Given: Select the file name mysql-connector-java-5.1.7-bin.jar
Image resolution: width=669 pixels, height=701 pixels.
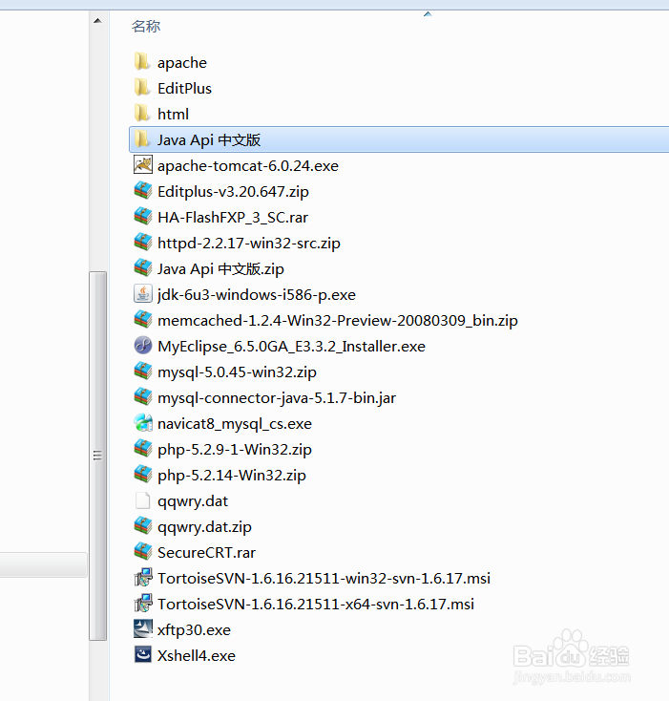Looking at the screenshot, I should [x=277, y=398].
